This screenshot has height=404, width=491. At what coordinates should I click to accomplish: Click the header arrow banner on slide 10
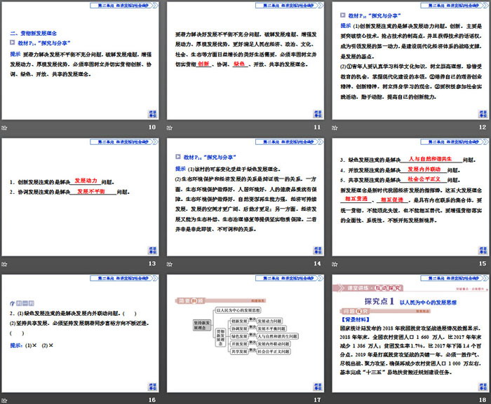pyautogui.click(x=123, y=4)
